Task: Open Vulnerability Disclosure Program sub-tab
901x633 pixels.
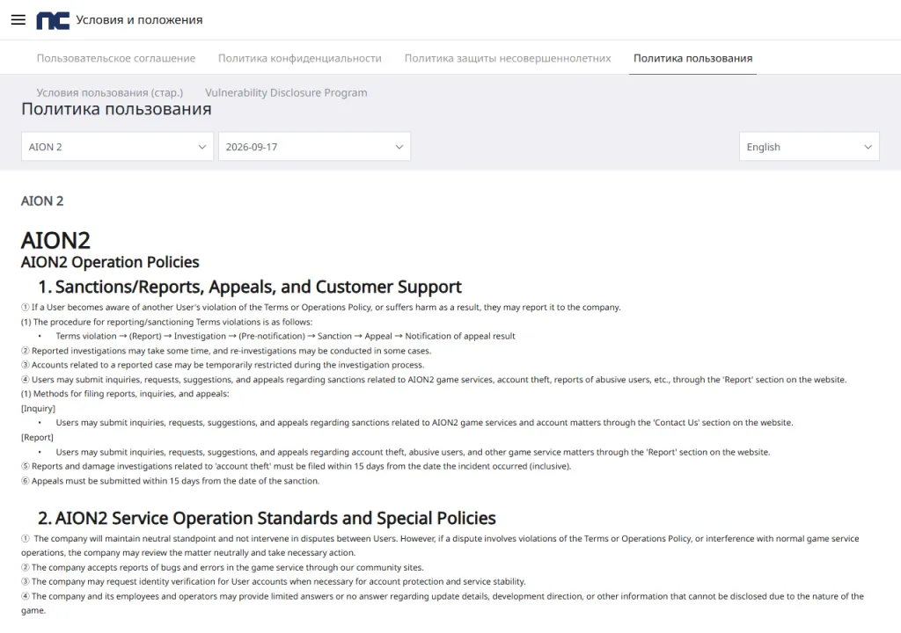Action: coord(286,92)
